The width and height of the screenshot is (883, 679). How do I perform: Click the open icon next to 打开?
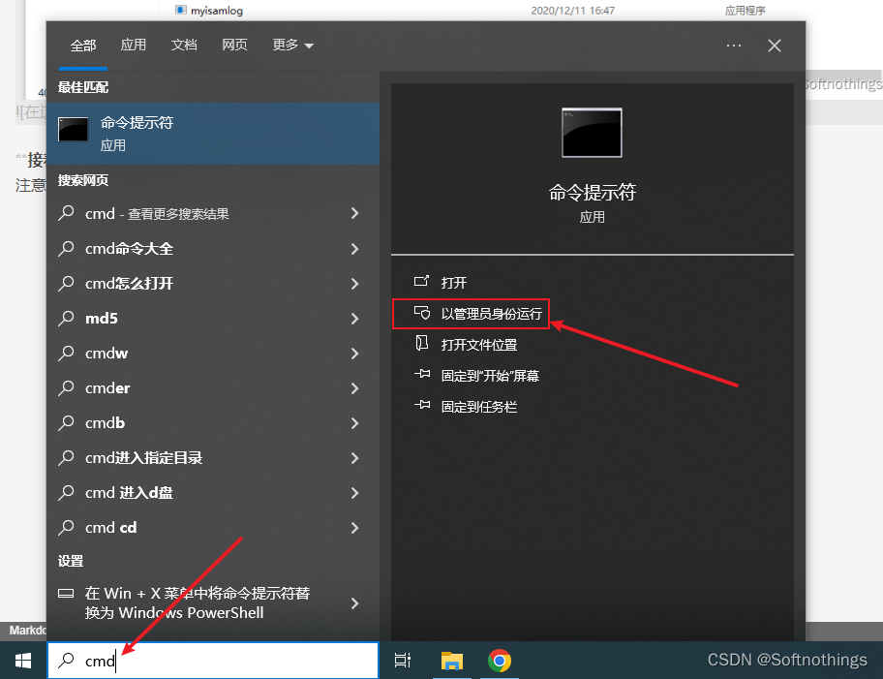pos(421,281)
